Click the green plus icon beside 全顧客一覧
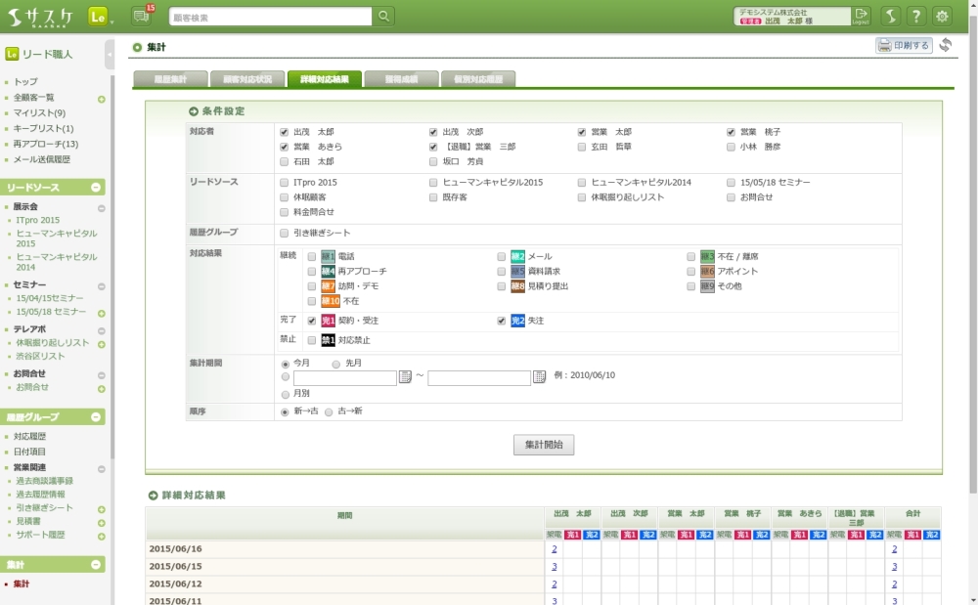The width and height of the screenshot is (978, 605). coord(102,99)
